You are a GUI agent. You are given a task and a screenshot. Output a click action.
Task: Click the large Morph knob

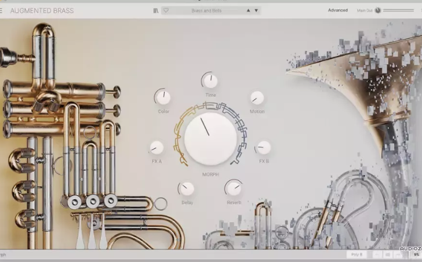(x=210, y=139)
